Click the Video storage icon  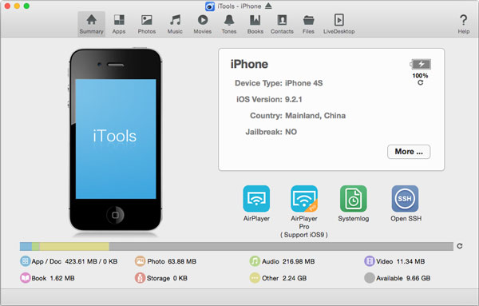point(370,261)
